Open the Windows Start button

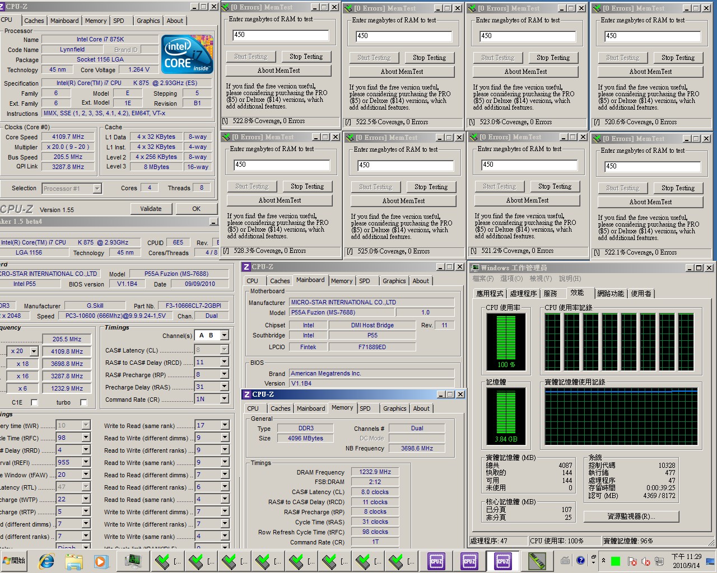[x=15, y=560]
